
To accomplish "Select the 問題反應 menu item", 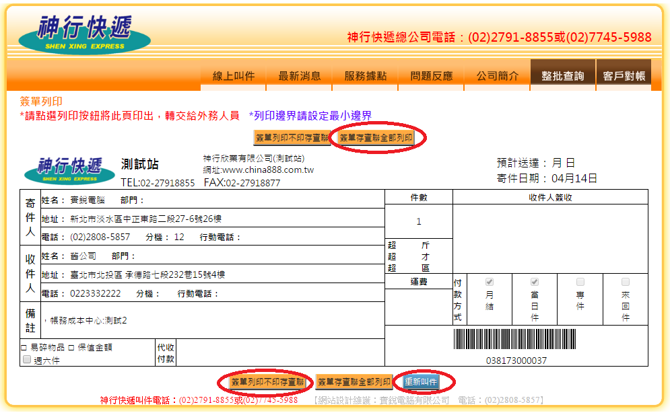I will (432, 76).
